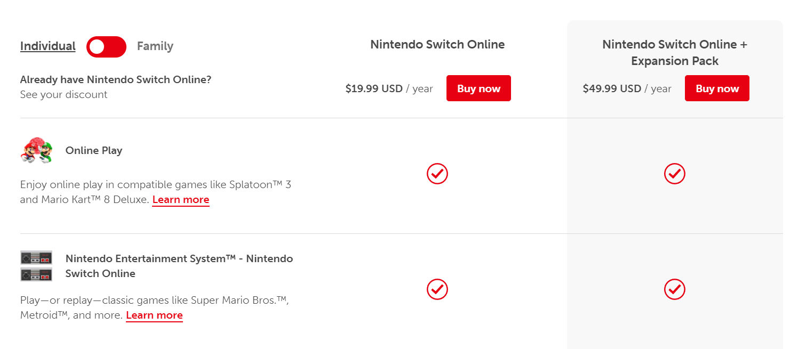Click the Nintendo Switch Online column heading
The width and height of the screenshot is (790, 349).
437,45
